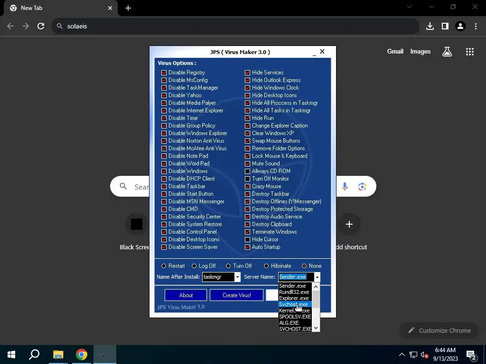Go back using Chrome's back arrow
The height and width of the screenshot is (364, 486).
coord(10,27)
